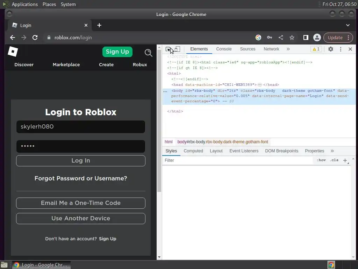
Task: Open the actions ellipsis beside body element
Action: pyautogui.click(x=165, y=91)
